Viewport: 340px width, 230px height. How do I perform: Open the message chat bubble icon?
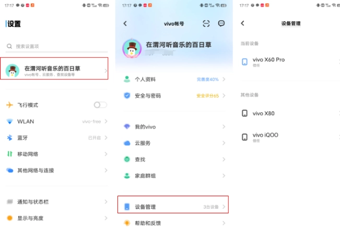(221, 23)
